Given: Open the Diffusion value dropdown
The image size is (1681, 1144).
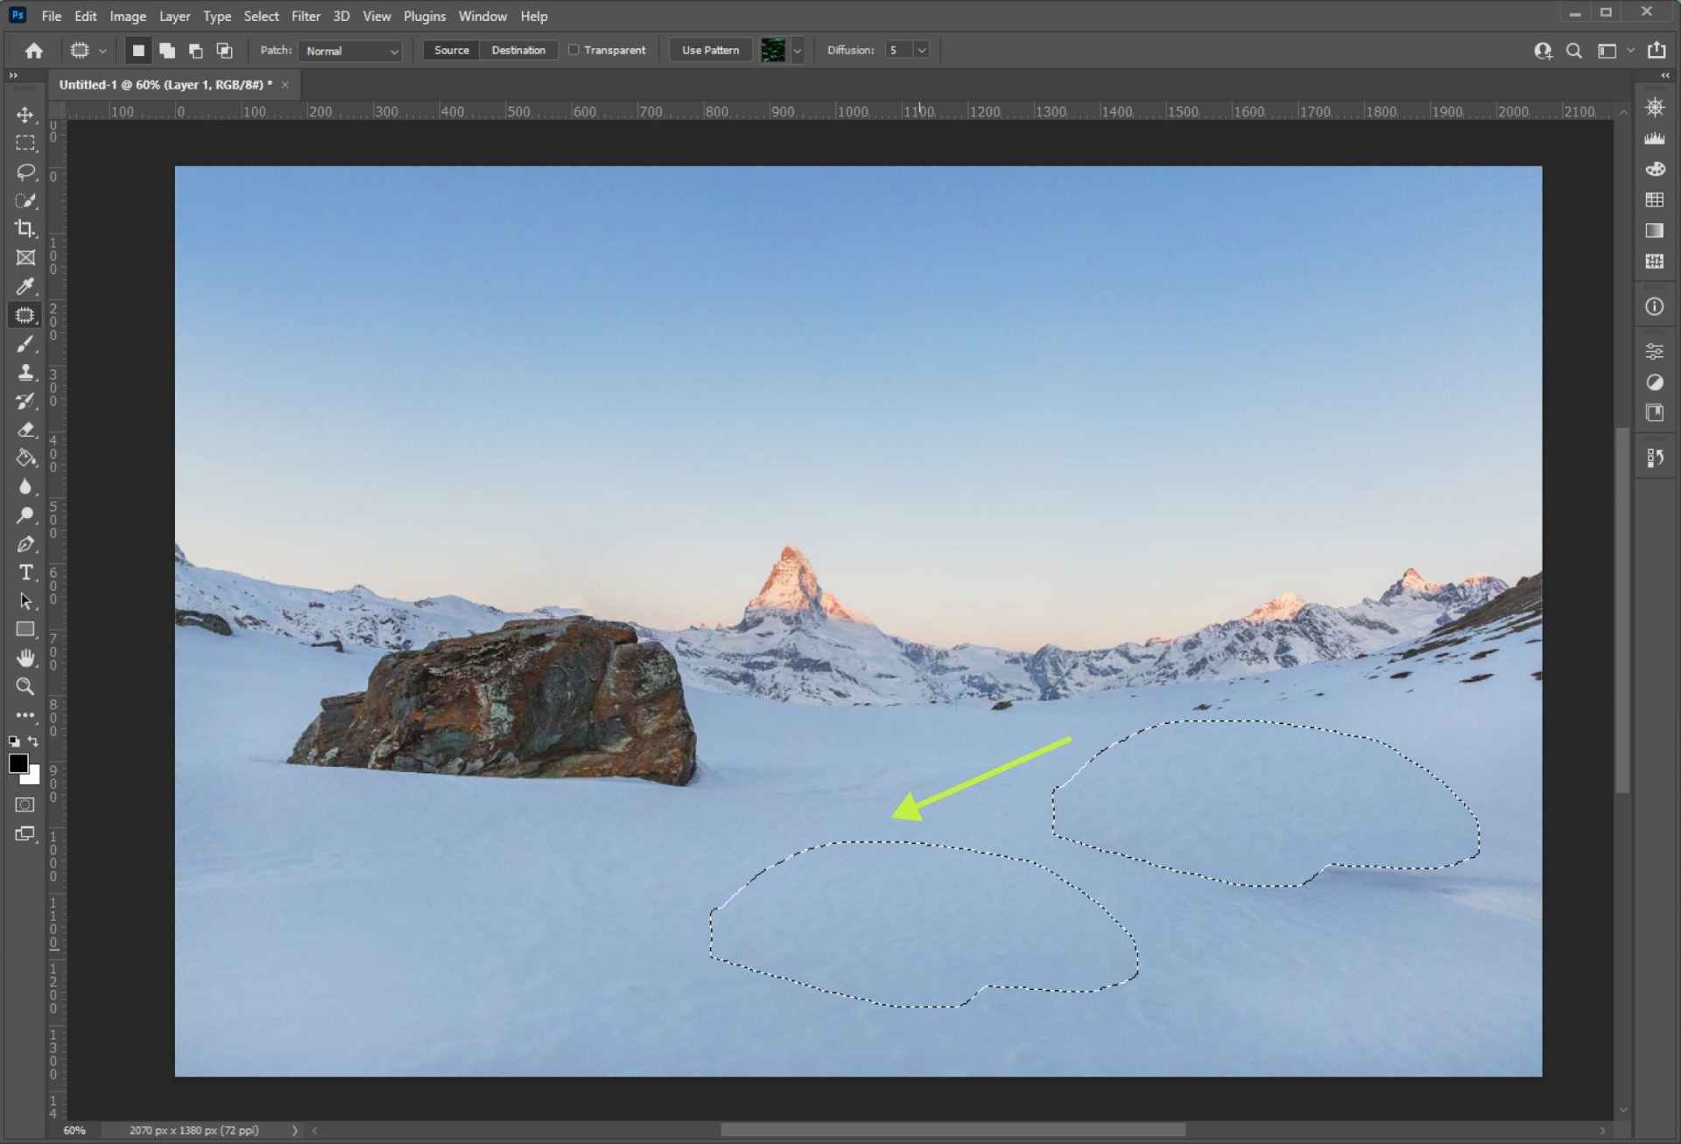Looking at the screenshot, I should [x=921, y=51].
